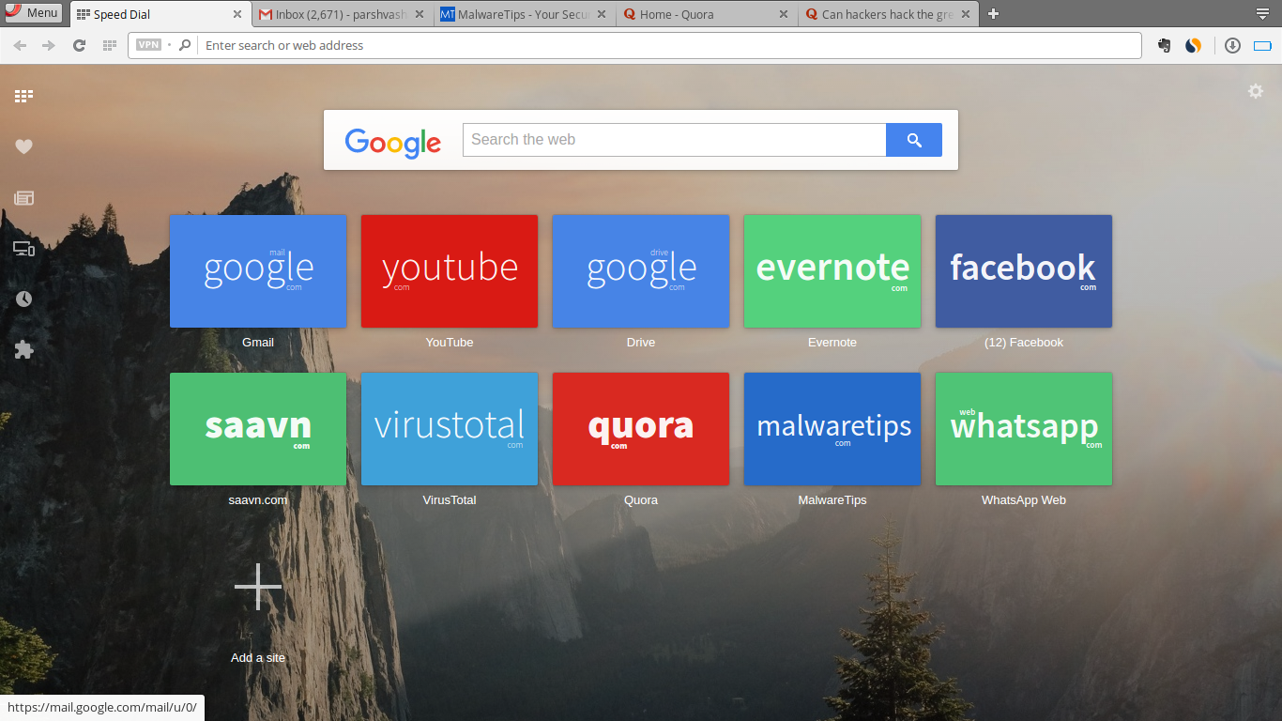Screen dimensions: 1282x721
Task: Open the downloads arrow icon
Action: (1233, 45)
